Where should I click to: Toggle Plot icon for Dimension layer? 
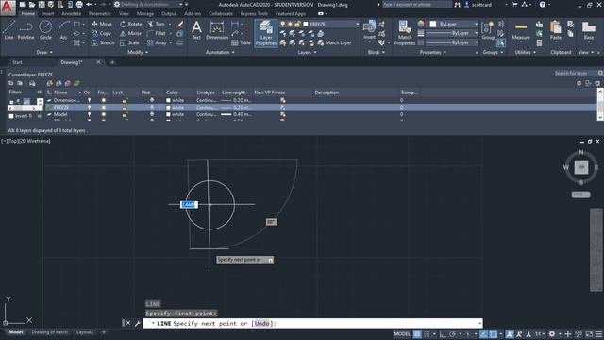[152, 100]
